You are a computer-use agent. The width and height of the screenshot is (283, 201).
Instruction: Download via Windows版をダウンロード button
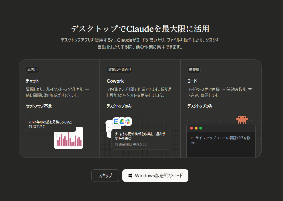coord(155,176)
